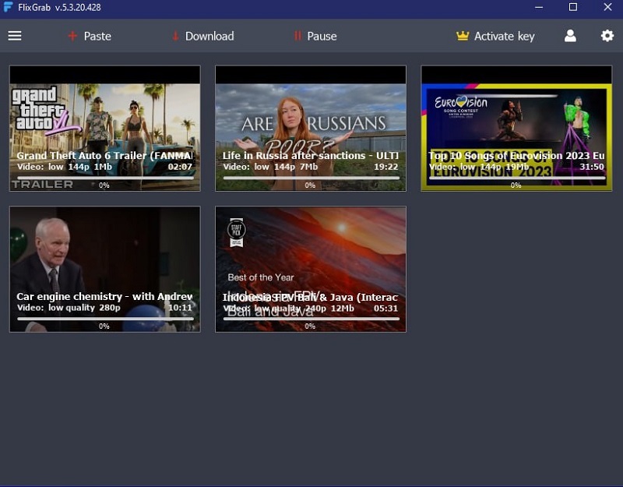Click the 'low quality 240p 12Mb' text
The image size is (623, 487).
[x=304, y=309]
